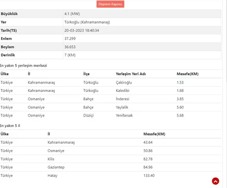Click the red scroll-to-top arrow icon
The image size is (227, 188).
pos(215,181)
